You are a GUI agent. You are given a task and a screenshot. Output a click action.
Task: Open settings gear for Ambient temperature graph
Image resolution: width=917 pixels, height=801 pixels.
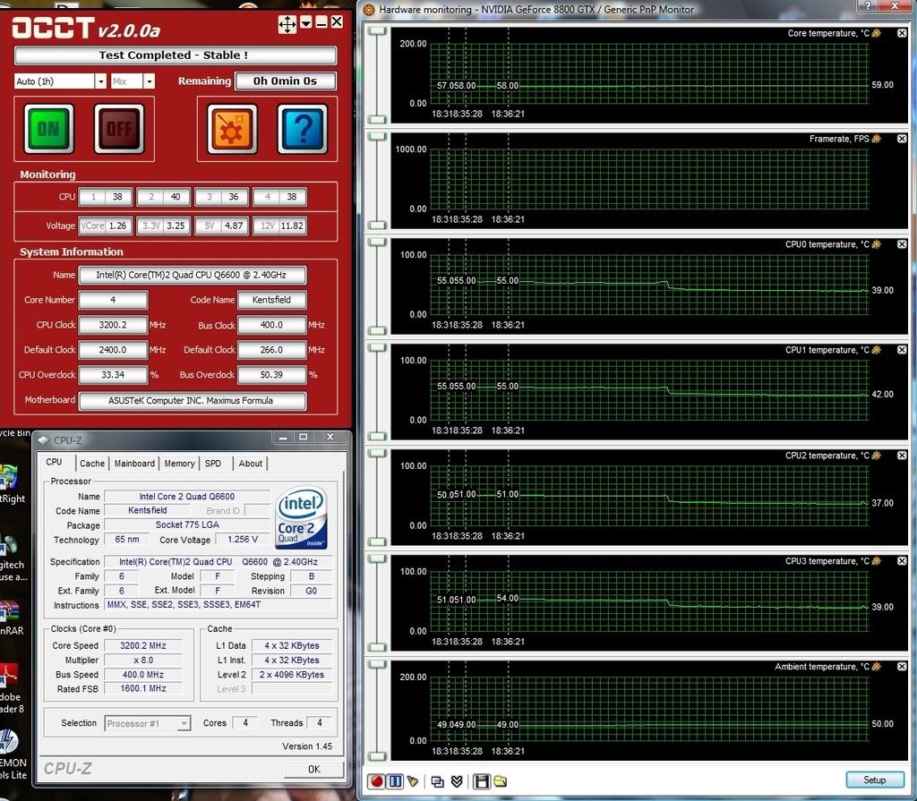coord(876,667)
